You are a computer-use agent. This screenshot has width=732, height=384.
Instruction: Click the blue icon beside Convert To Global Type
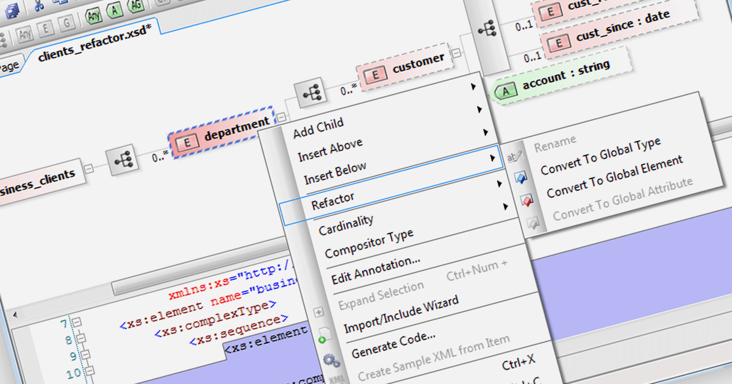pos(520,177)
